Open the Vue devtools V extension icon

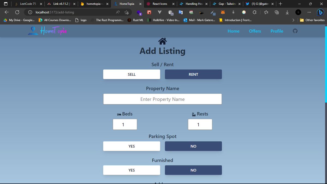pyautogui.click(x=159, y=12)
